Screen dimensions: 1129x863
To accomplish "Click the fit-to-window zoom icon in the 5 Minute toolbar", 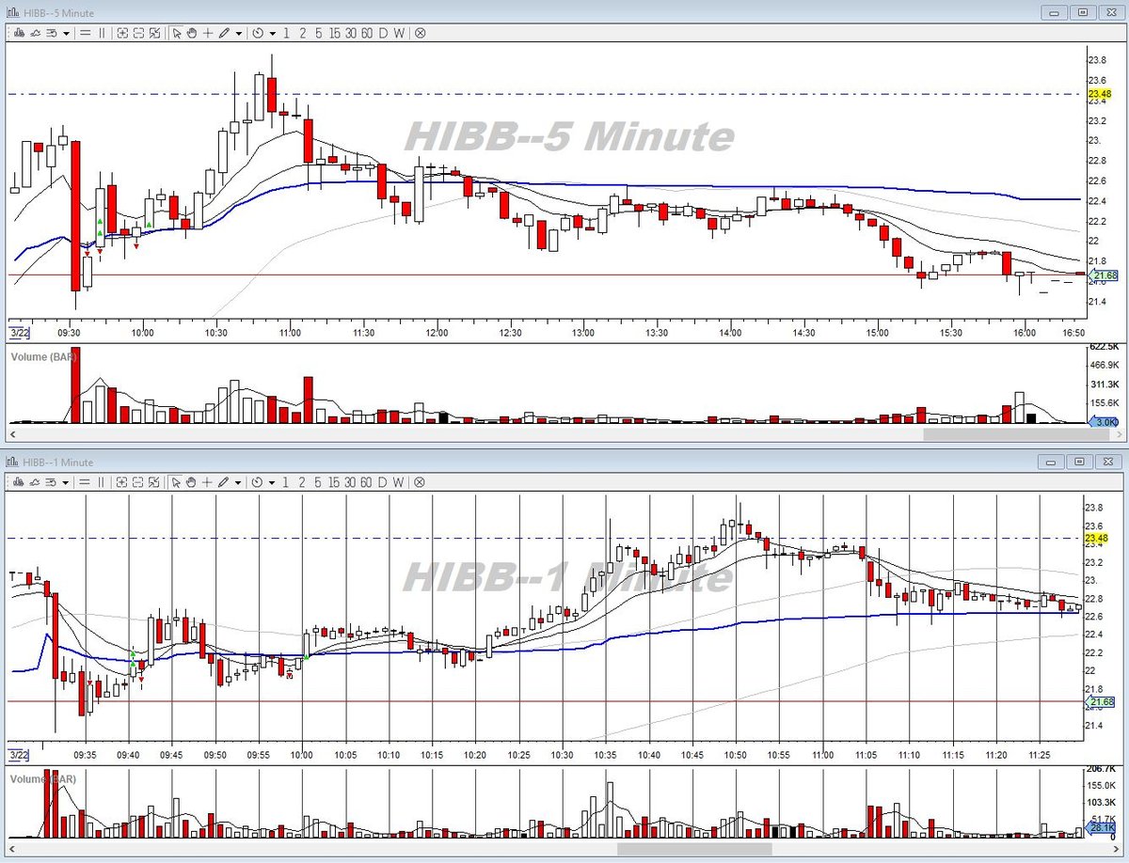I will [x=154, y=33].
